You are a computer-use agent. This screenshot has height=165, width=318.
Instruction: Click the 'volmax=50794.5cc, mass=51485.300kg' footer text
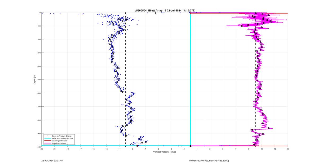[x=209, y=160]
